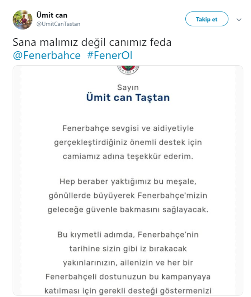
Task: Open the @Fenerbahce mention link
Action: tap(47, 56)
